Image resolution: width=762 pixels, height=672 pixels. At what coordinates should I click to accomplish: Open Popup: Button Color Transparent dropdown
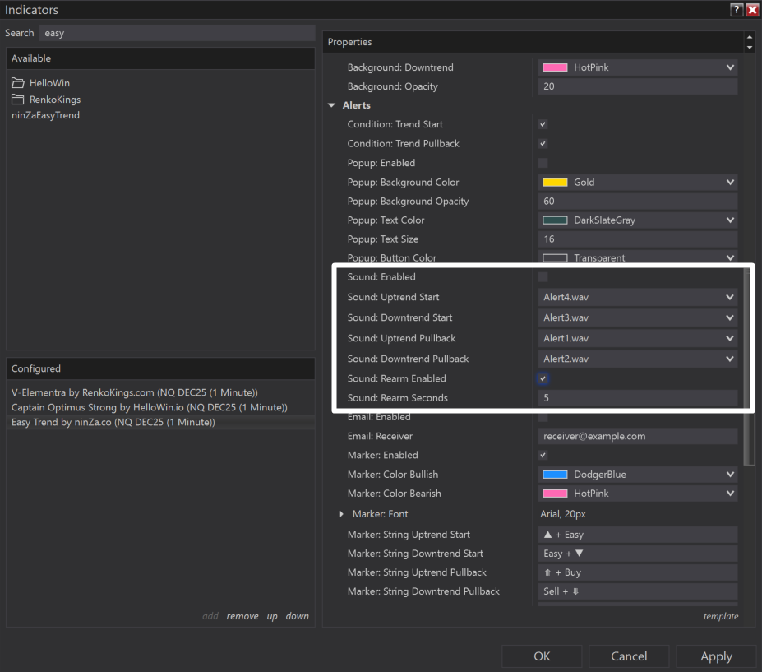(638, 257)
